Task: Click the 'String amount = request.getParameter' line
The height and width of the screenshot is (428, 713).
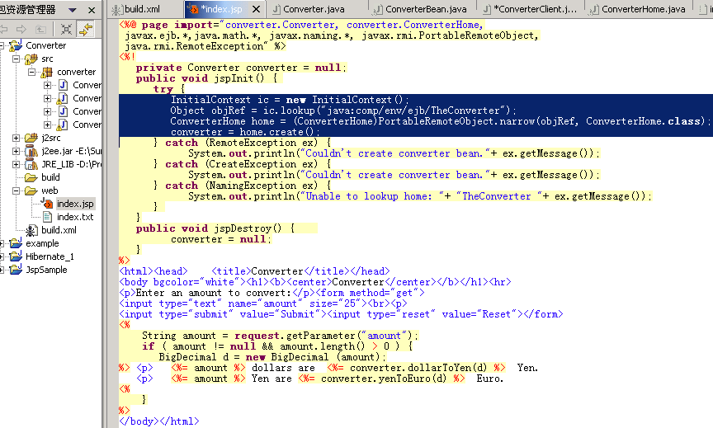Action: point(280,336)
